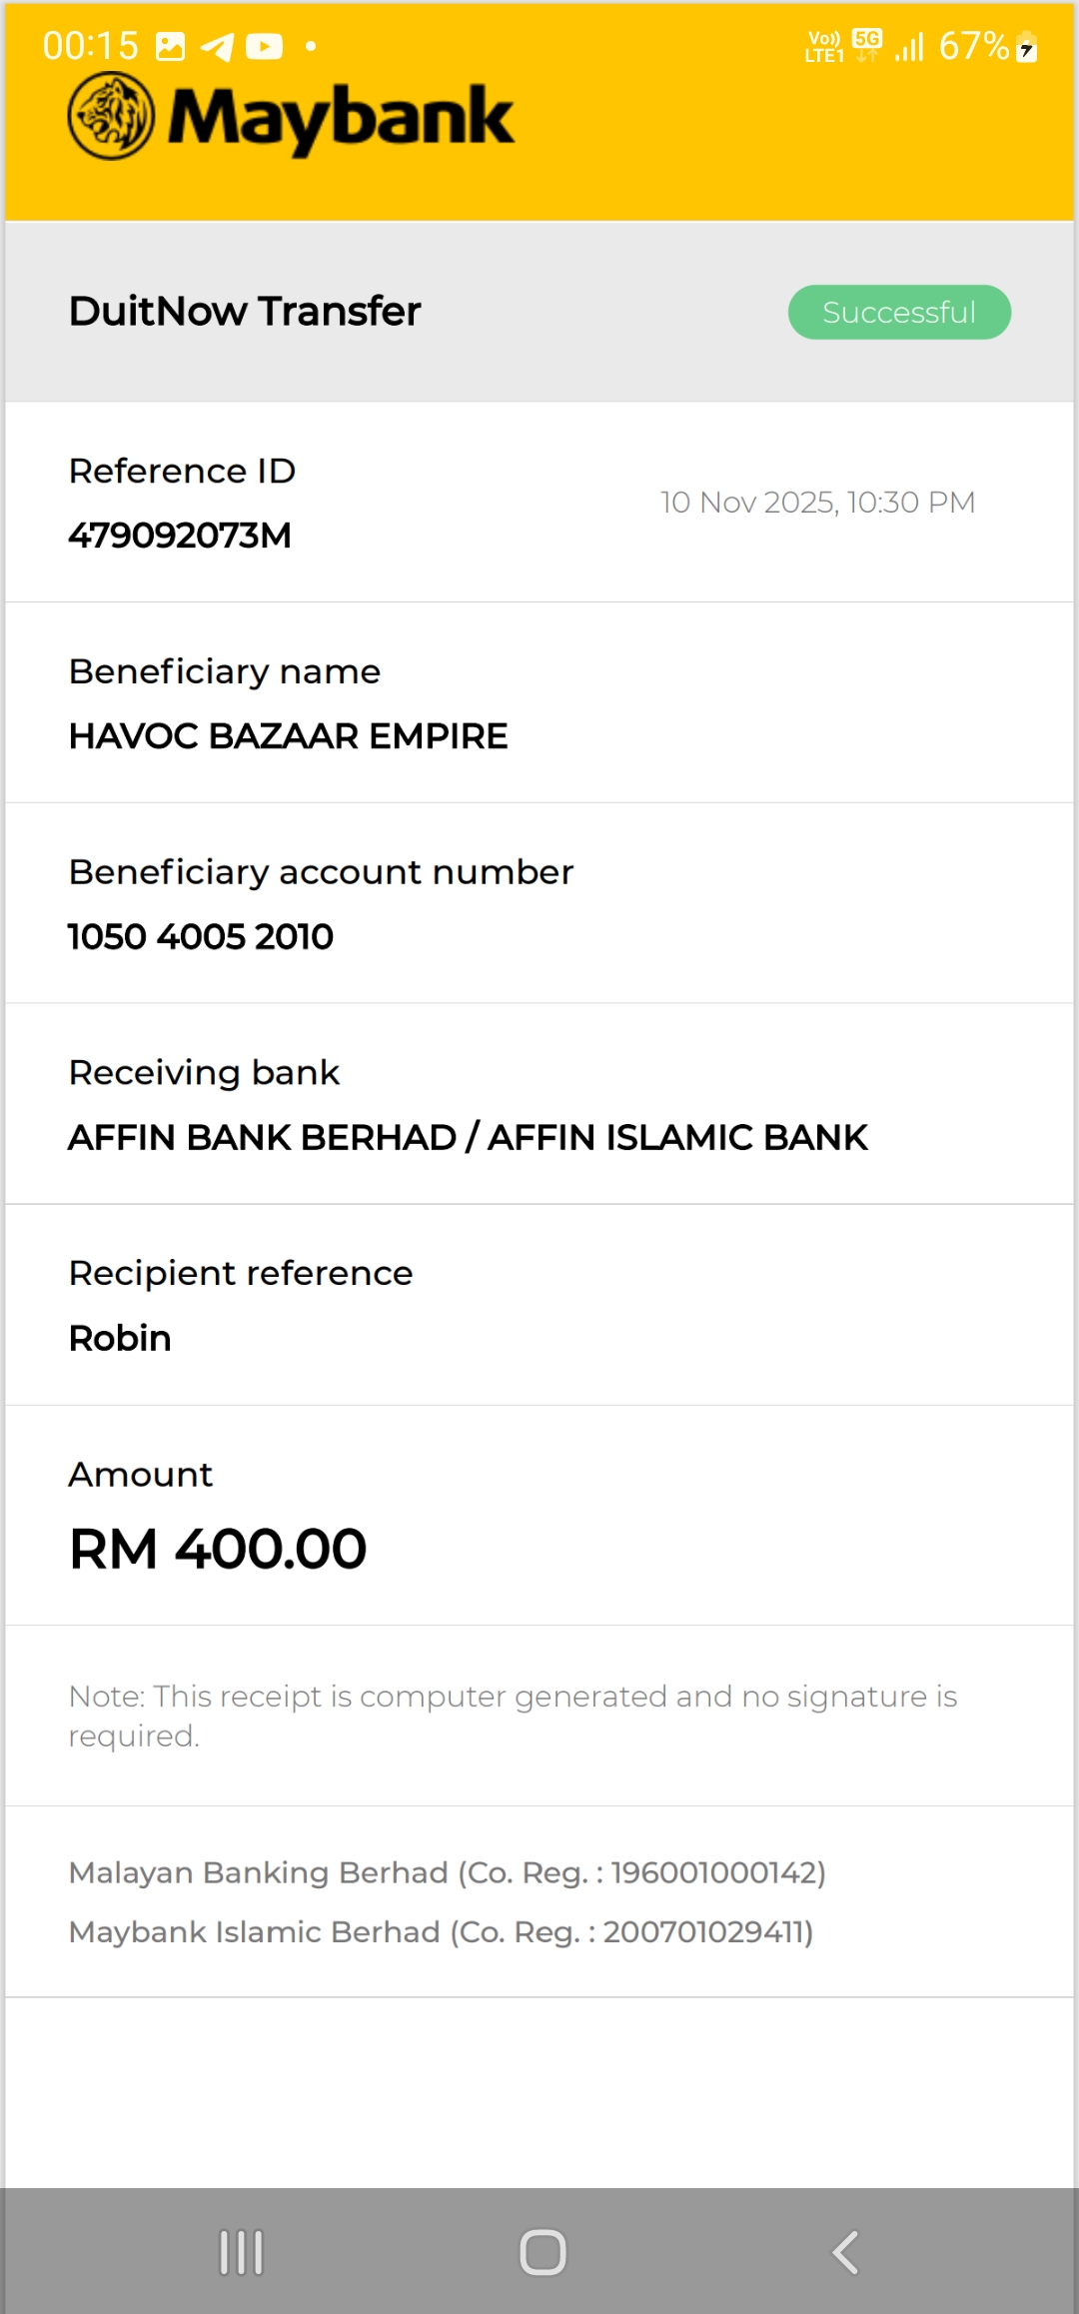
Task: Tap the battery status icon
Action: pos(1026,47)
